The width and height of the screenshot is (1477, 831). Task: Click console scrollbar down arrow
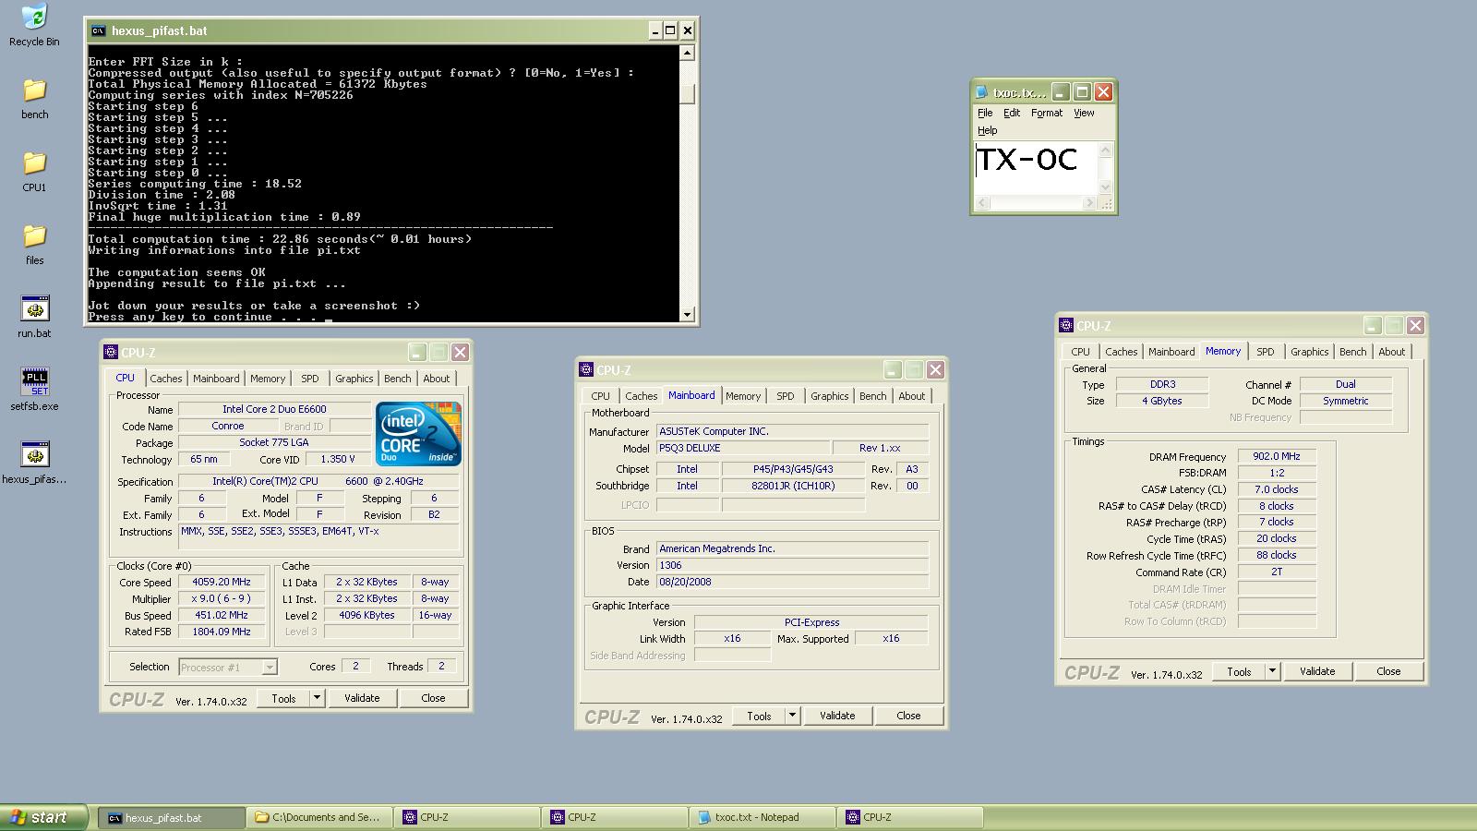(687, 314)
